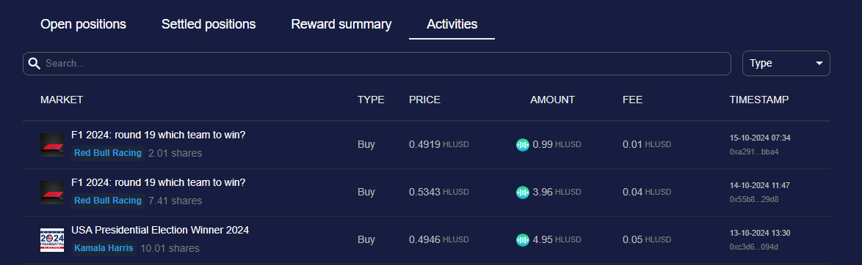The image size is (862, 265).
Task: Click HLUSD token icon beside 0.99 amount
Action: 522,145
